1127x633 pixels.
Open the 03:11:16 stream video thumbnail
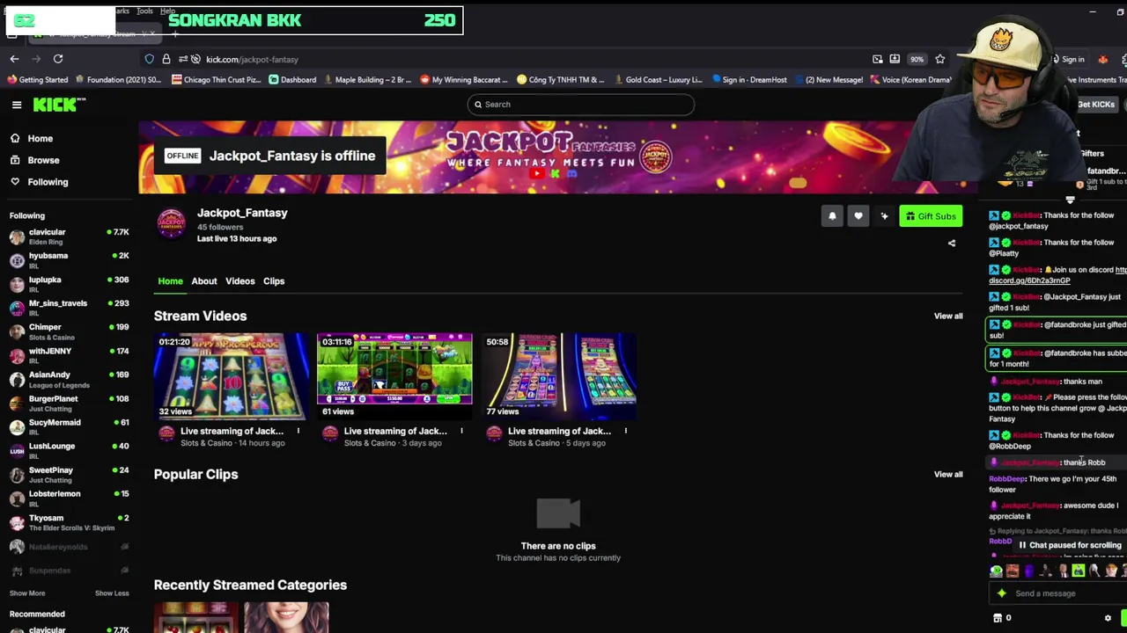pyautogui.click(x=394, y=375)
